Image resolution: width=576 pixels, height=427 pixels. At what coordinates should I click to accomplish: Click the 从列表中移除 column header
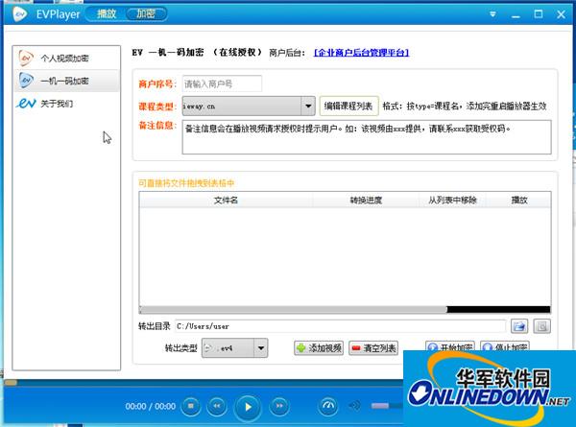452,201
